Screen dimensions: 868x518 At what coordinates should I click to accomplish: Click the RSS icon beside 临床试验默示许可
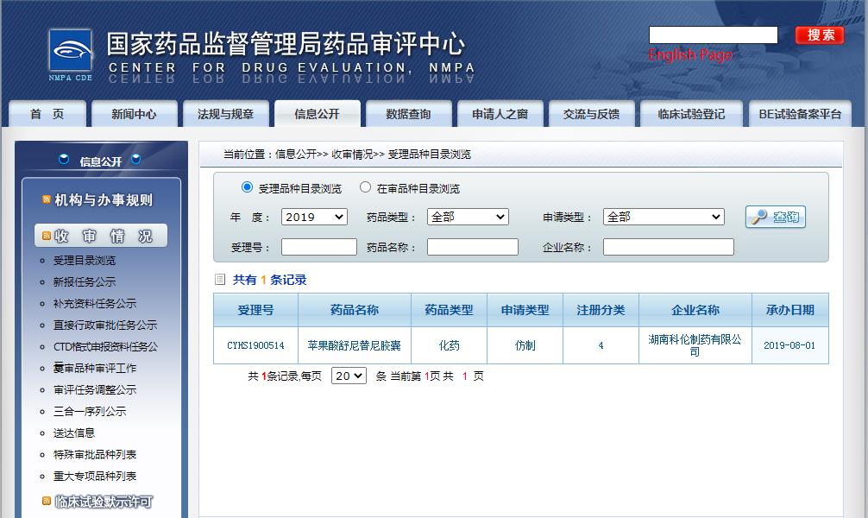click(x=47, y=501)
